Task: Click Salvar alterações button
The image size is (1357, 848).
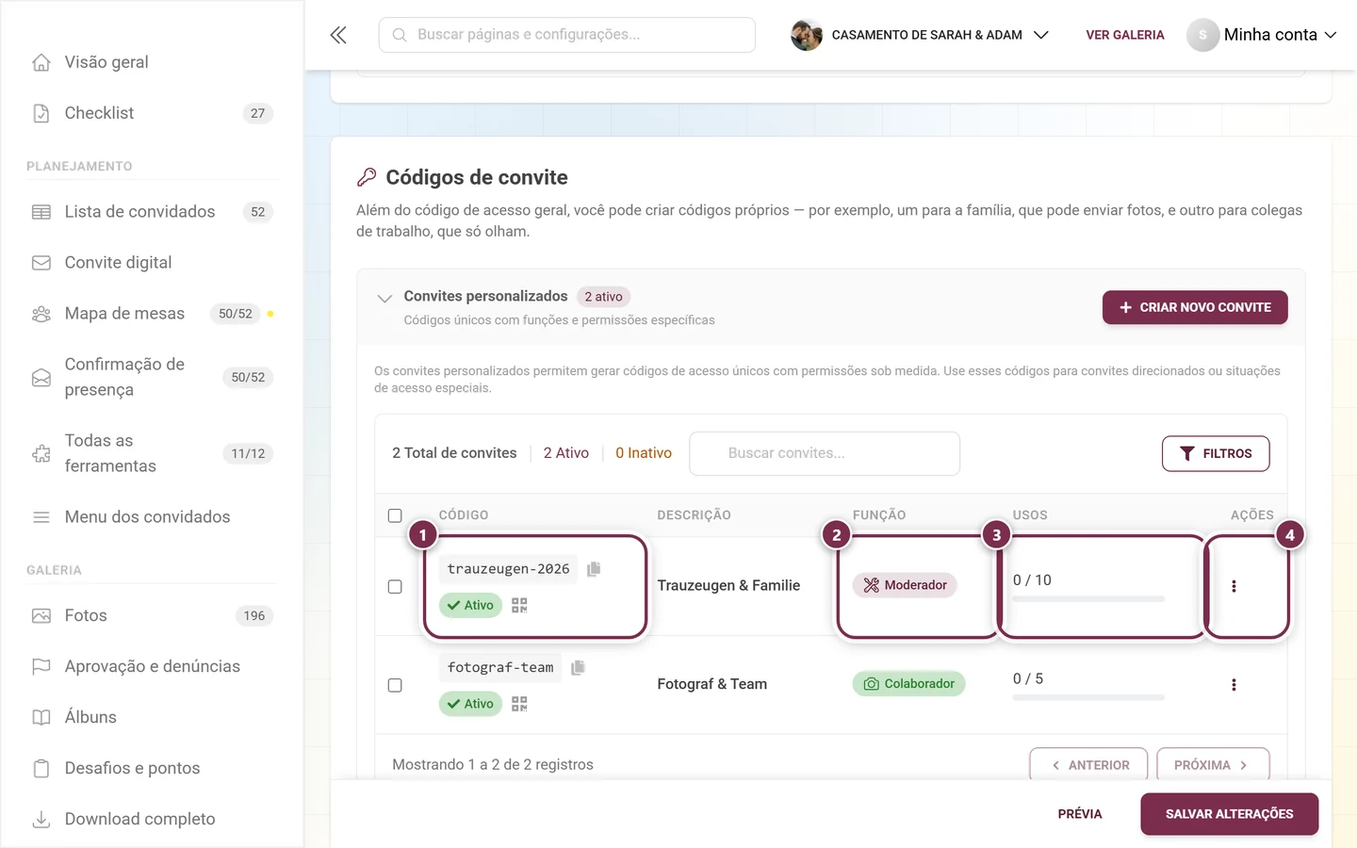Action: pyautogui.click(x=1229, y=814)
